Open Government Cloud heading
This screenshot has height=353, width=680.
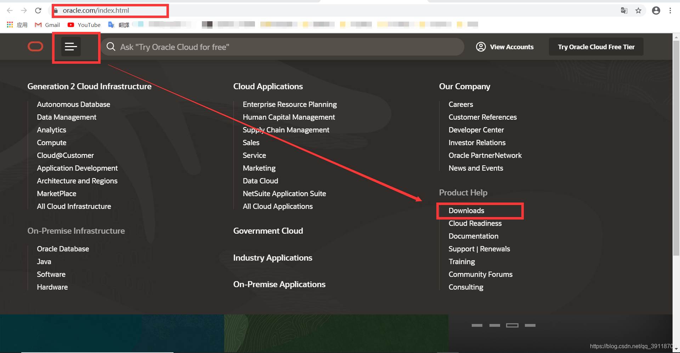(x=268, y=231)
